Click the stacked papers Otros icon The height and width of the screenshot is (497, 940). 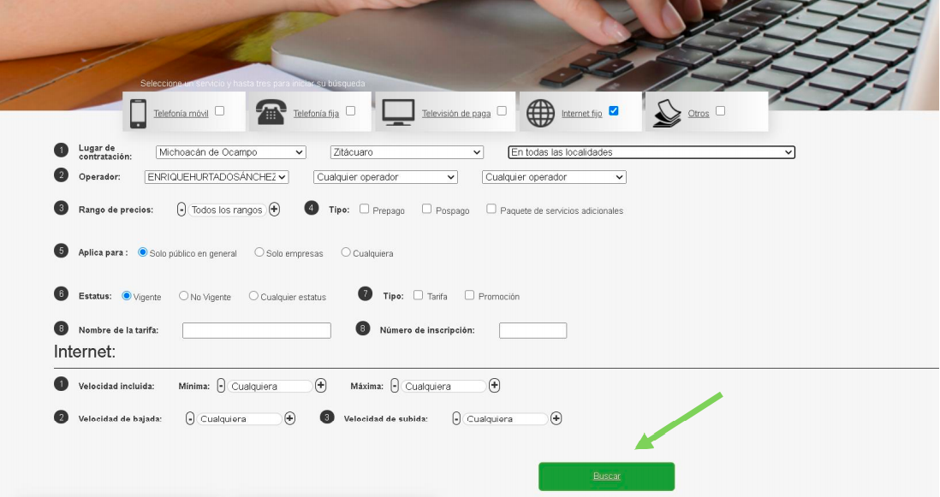coord(667,113)
